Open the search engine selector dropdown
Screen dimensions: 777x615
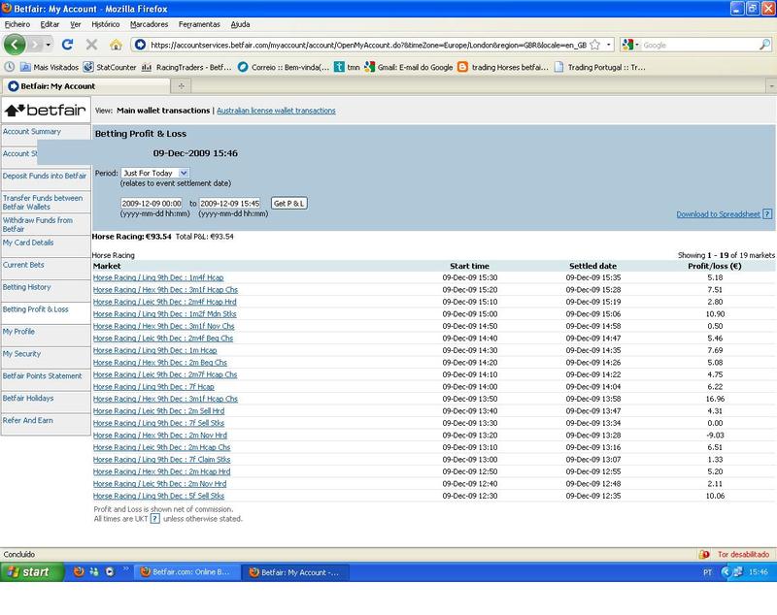point(629,45)
